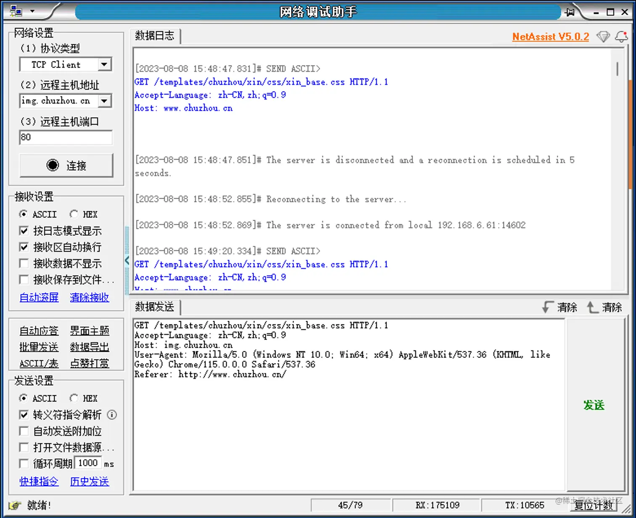Click the 连接 connect button
Screen dimensions: 636x518
tap(66, 165)
